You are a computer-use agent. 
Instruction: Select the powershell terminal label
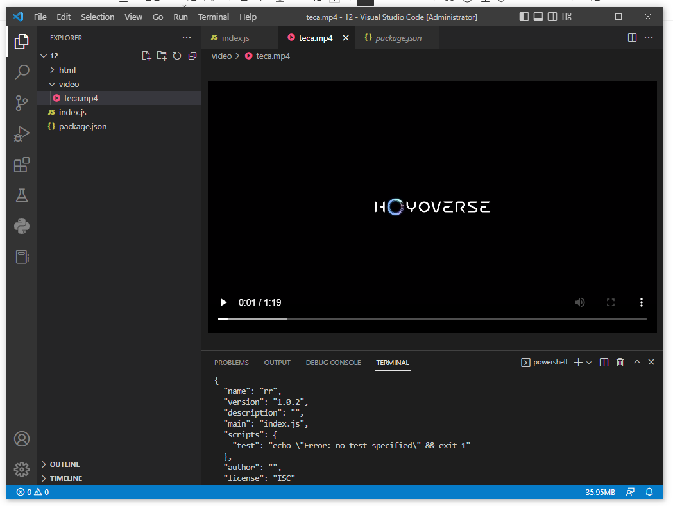tap(544, 363)
